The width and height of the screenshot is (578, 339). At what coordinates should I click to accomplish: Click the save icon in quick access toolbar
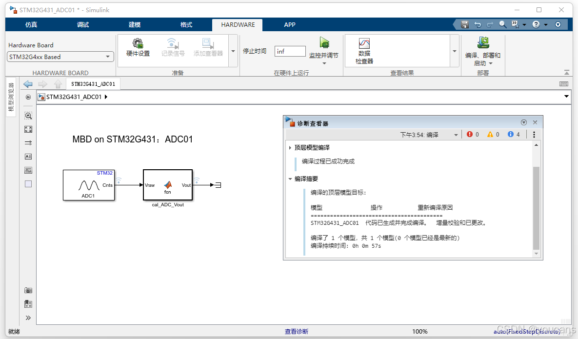(464, 25)
